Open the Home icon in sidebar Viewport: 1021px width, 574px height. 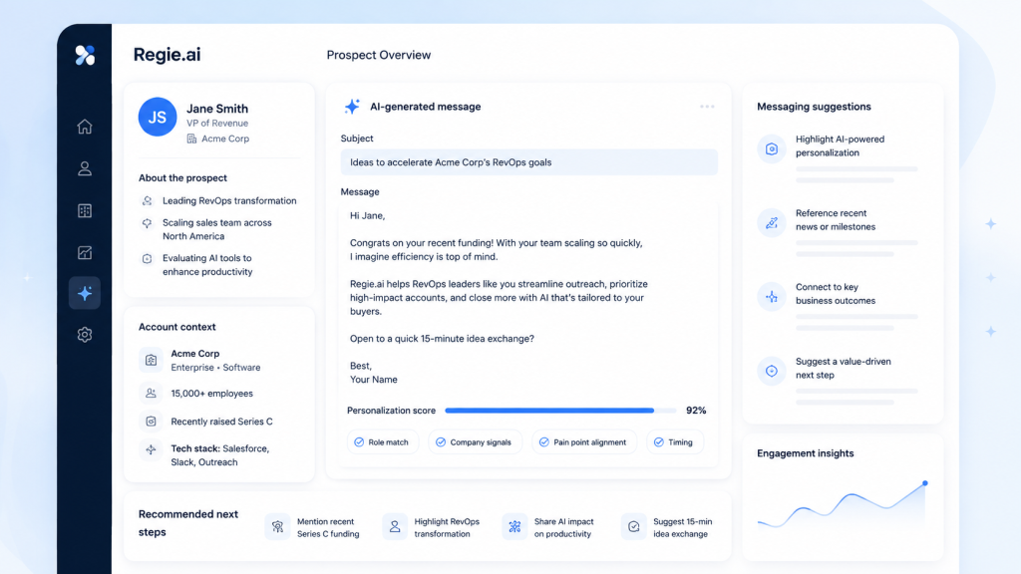pyautogui.click(x=85, y=127)
